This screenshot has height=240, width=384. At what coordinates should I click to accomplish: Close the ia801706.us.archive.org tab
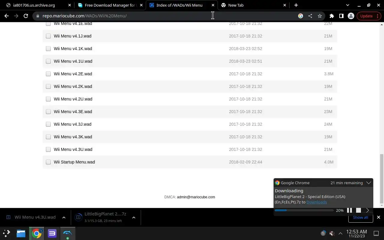click(70, 5)
